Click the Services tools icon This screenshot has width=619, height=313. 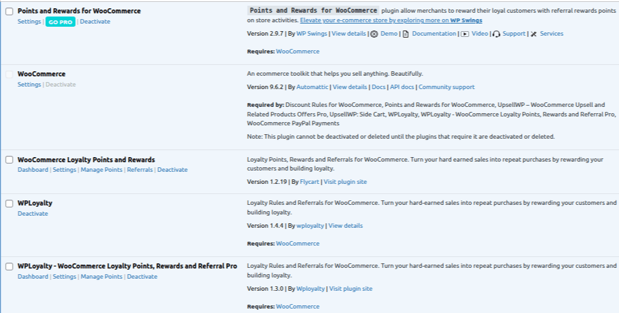pos(534,34)
